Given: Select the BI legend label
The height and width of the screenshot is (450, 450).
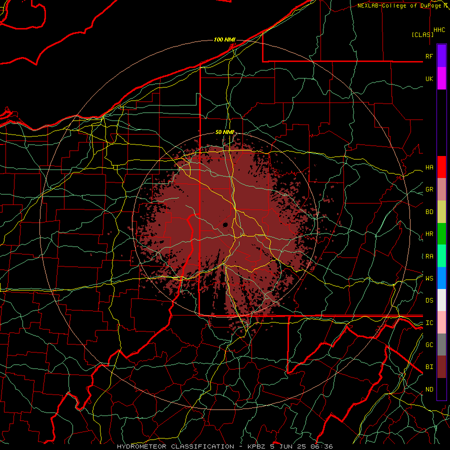Looking at the screenshot, I should [x=429, y=367].
